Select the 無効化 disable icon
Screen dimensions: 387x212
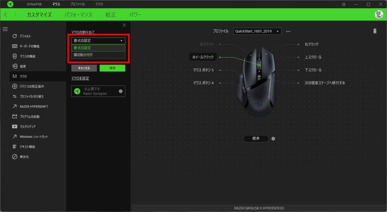15,157
